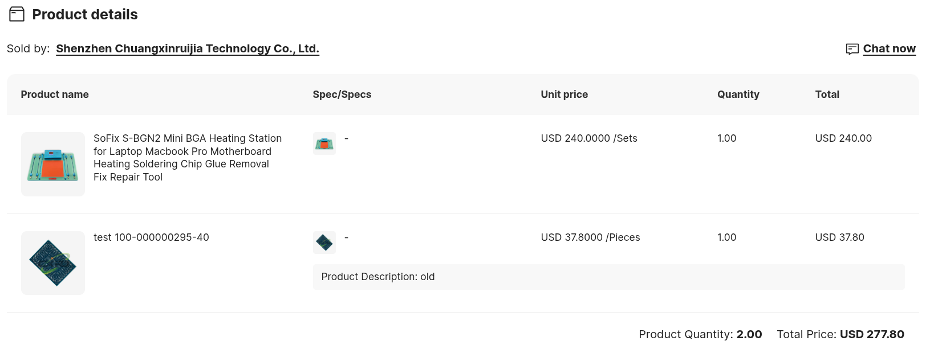The height and width of the screenshot is (349, 934).
Task: Click the USD 240.0000 /Sets unit price
Action: pos(589,138)
